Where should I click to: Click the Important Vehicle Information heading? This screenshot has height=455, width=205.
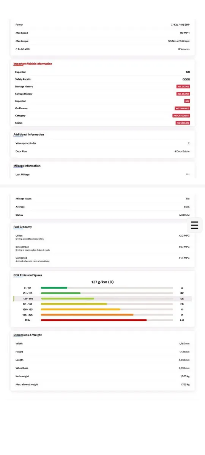(x=33, y=64)
